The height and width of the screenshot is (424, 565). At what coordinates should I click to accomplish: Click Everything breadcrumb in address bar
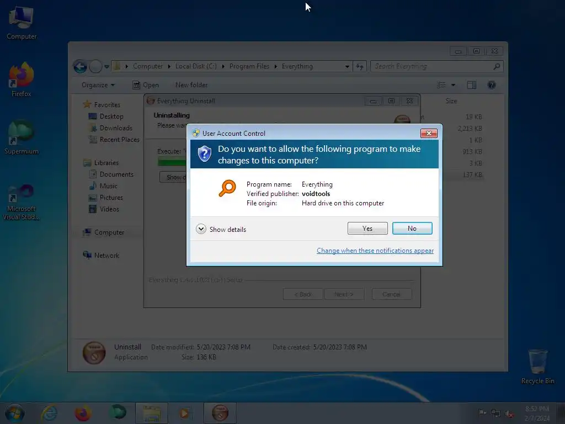[297, 66]
